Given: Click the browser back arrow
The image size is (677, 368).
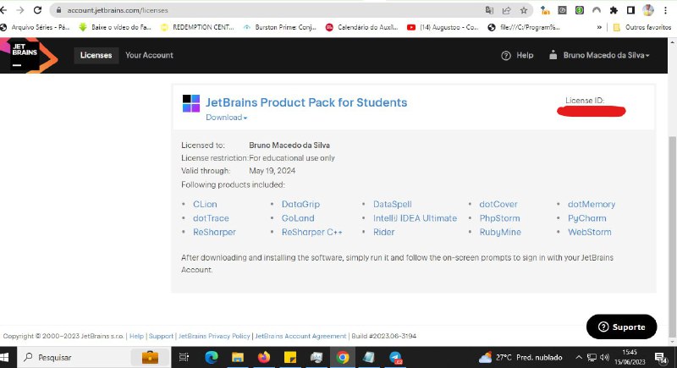Looking at the screenshot, I should 3,10.
